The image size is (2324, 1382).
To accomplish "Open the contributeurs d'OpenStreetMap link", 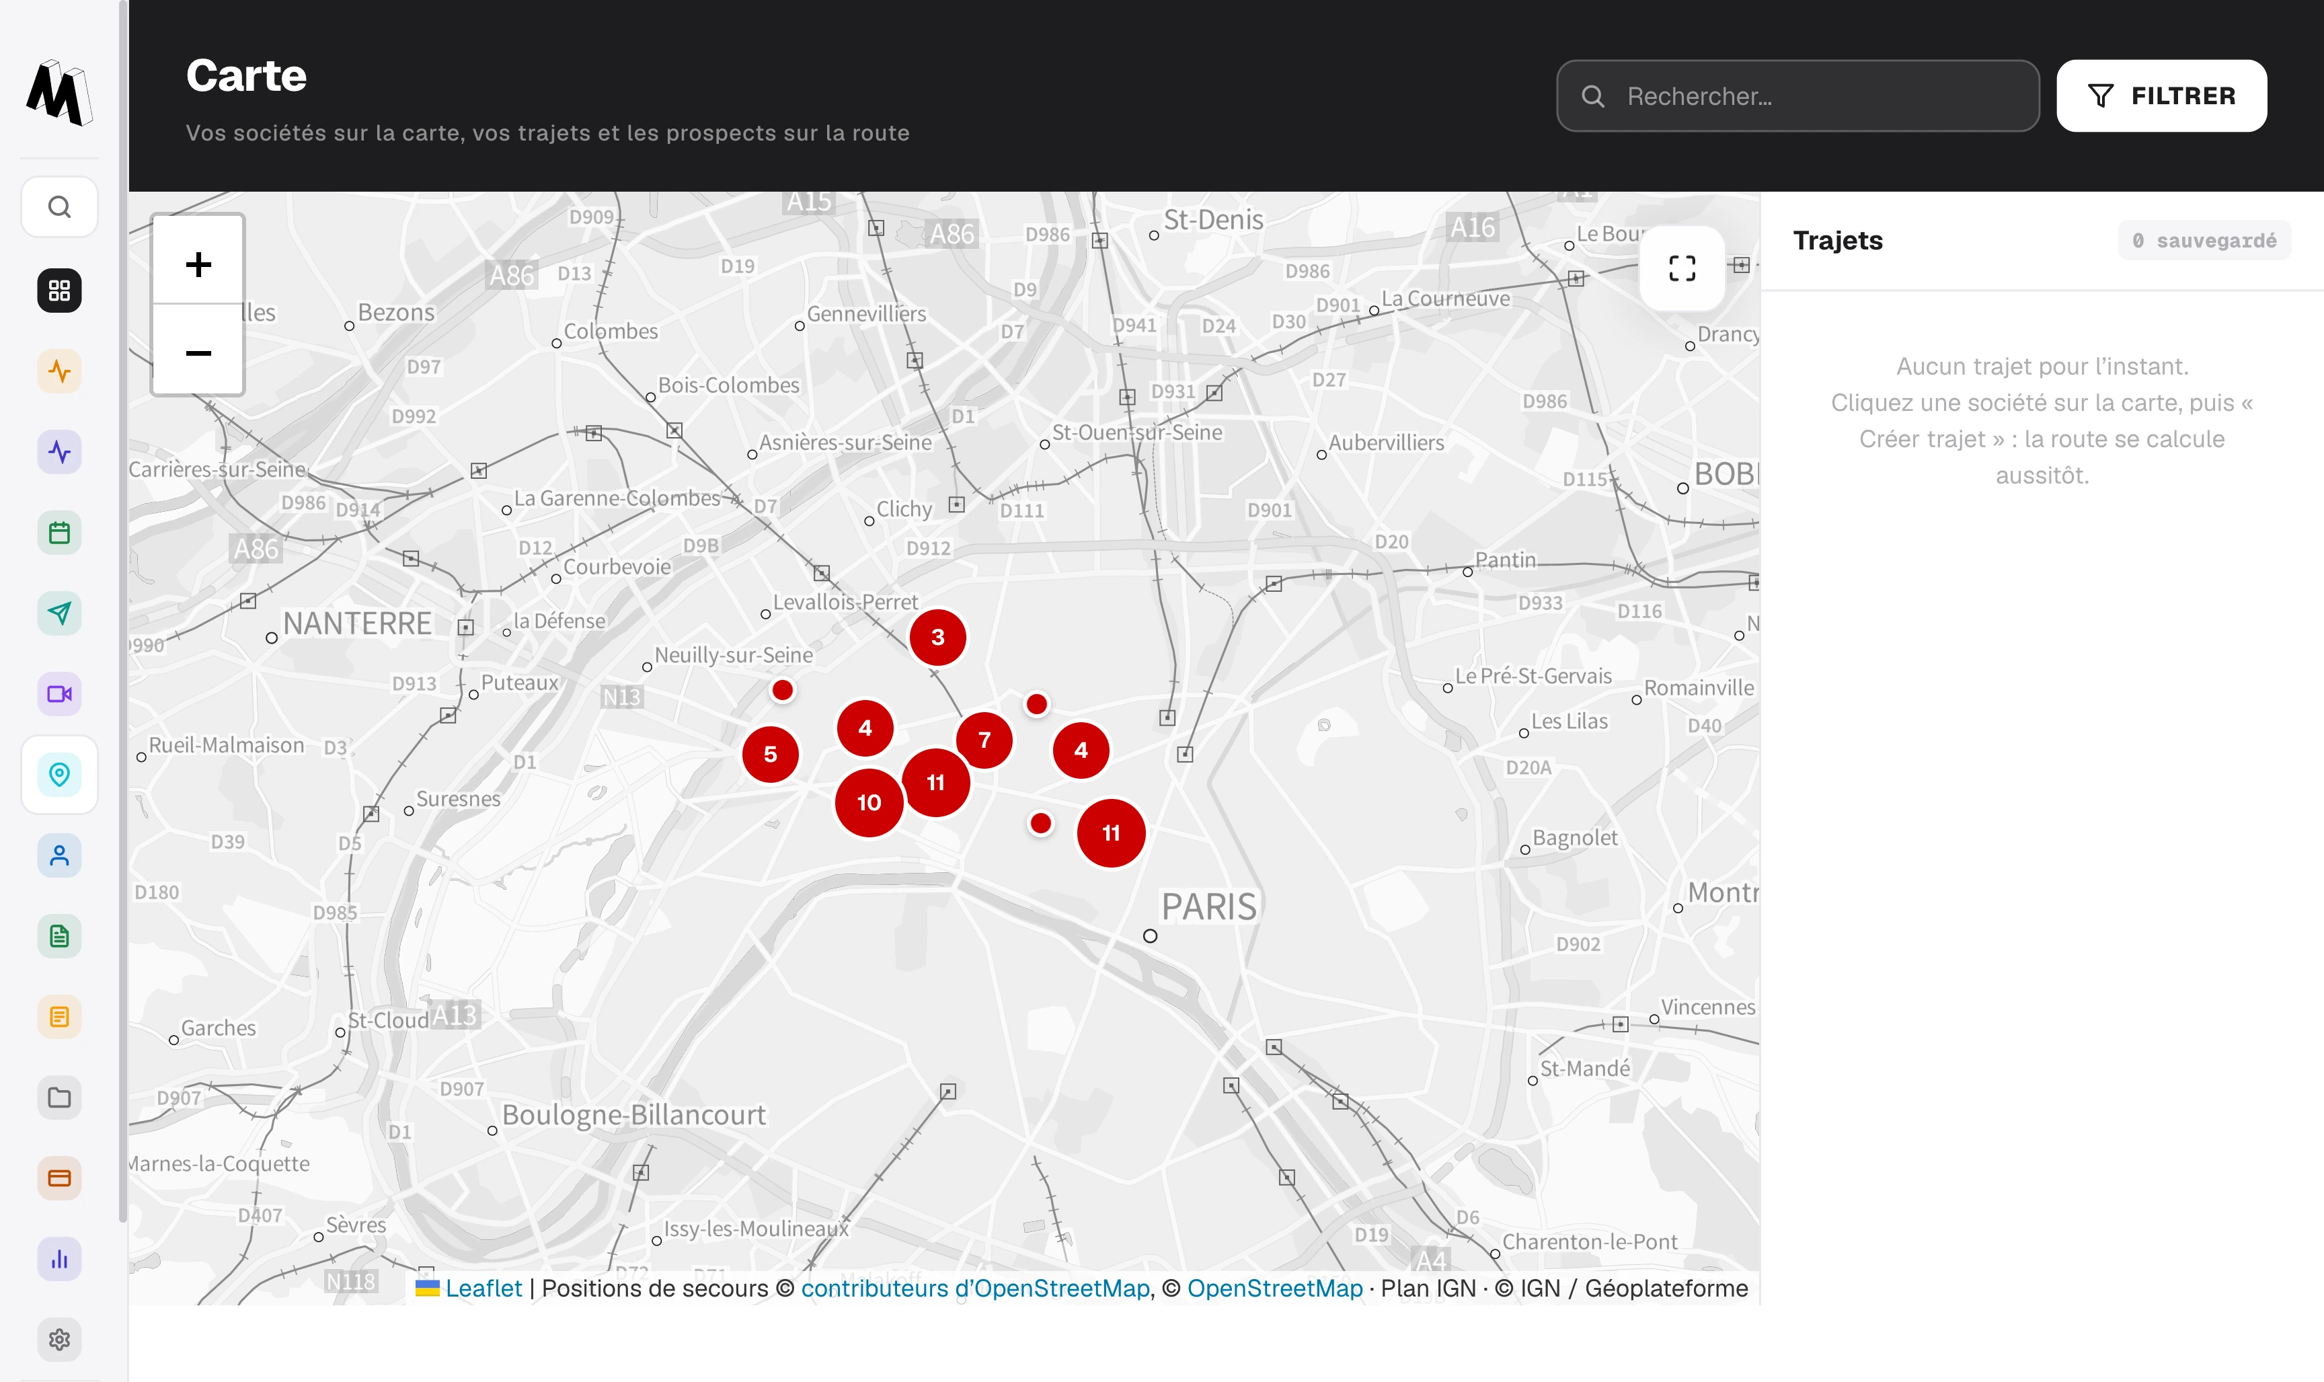I will (975, 1288).
